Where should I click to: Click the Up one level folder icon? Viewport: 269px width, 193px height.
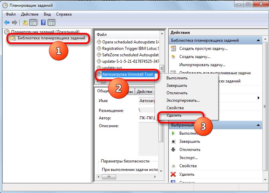tap(25, 22)
